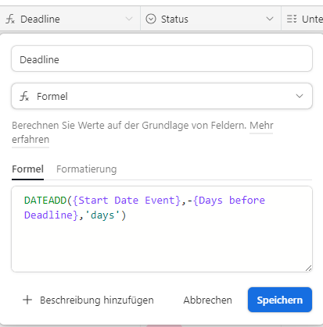Click the plus icon beside Beschreibung hinzufügen
323x327 pixels.
tap(27, 300)
